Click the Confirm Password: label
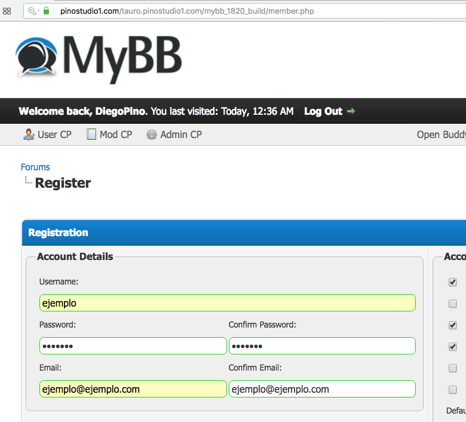Viewport: 466px width, 422px height. point(262,325)
